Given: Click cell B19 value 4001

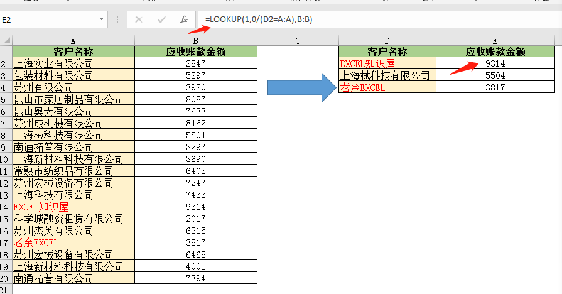Looking at the screenshot, I should pyautogui.click(x=196, y=266).
